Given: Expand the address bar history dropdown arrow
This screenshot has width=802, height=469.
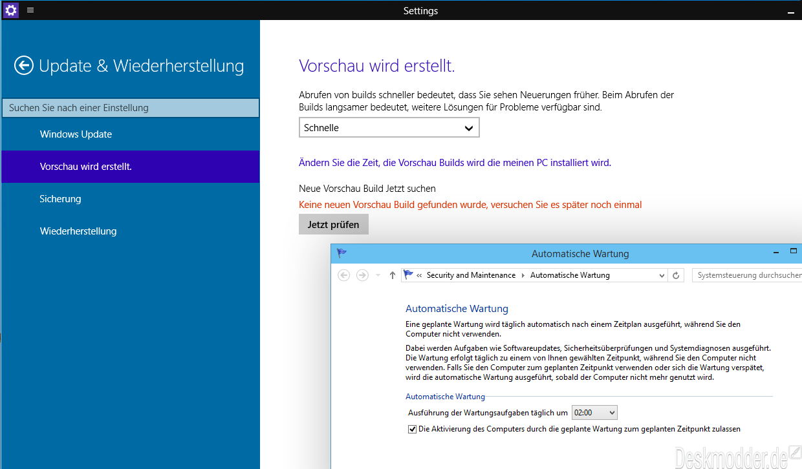Looking at the screenshot, I should 662,275.
